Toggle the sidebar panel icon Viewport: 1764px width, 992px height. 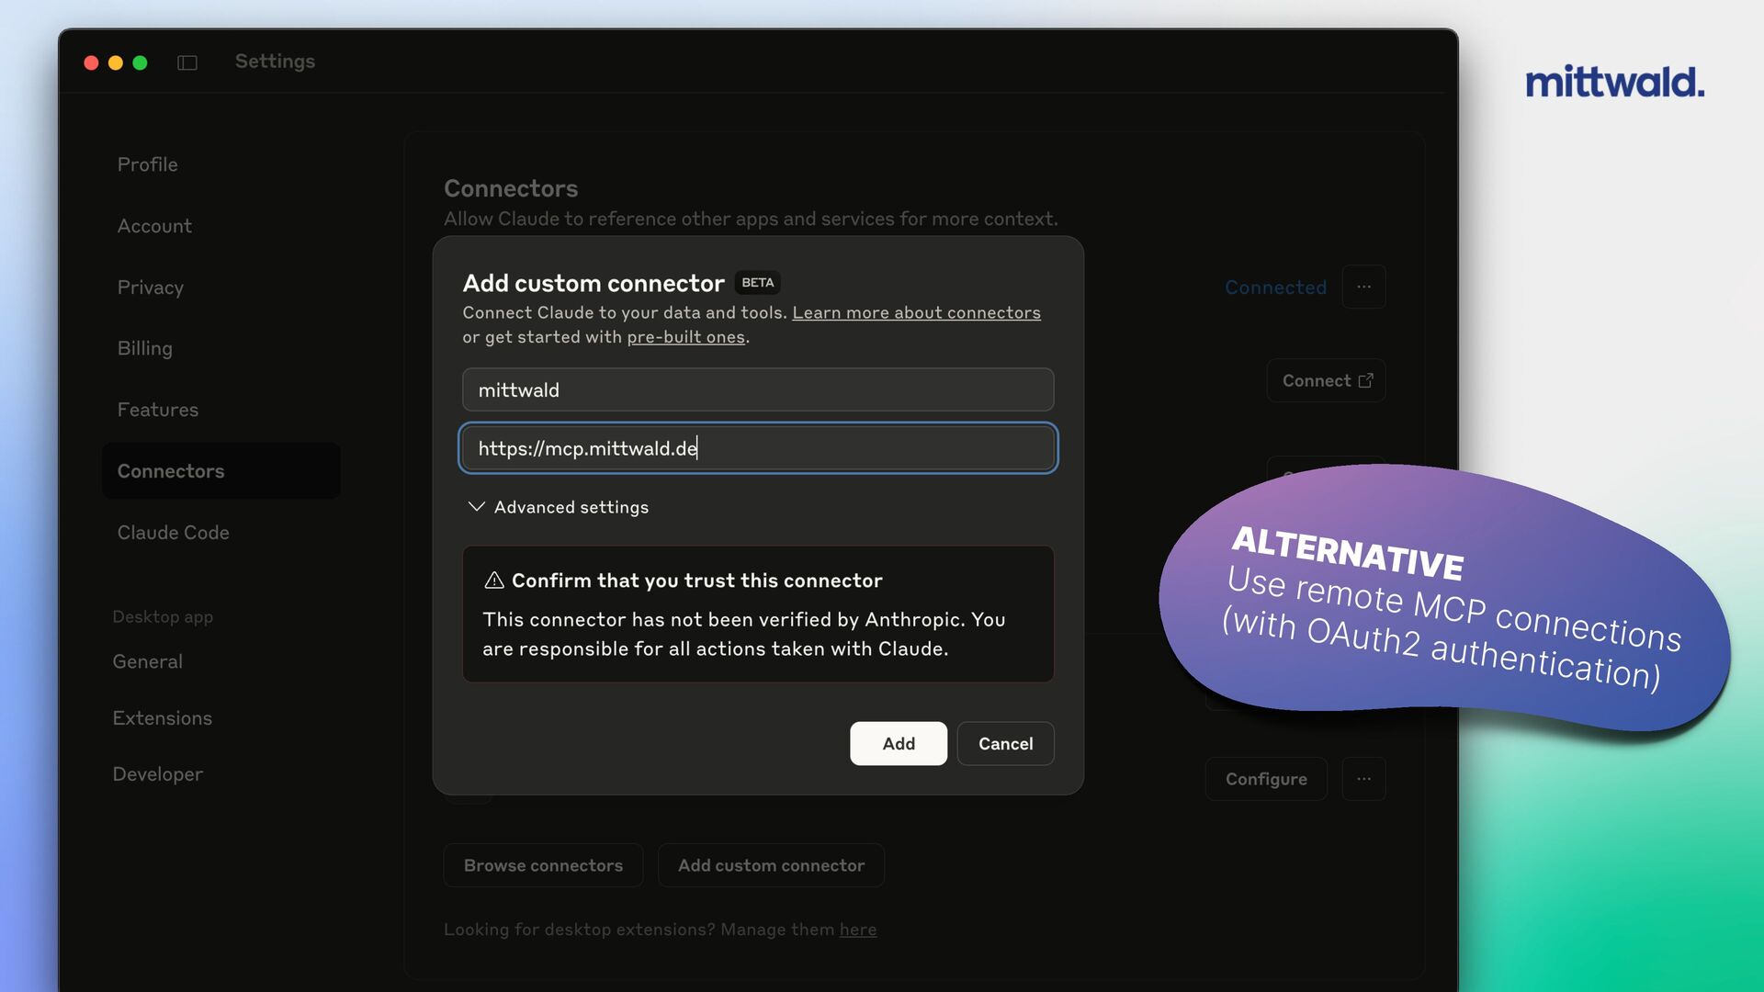point(187,62)
